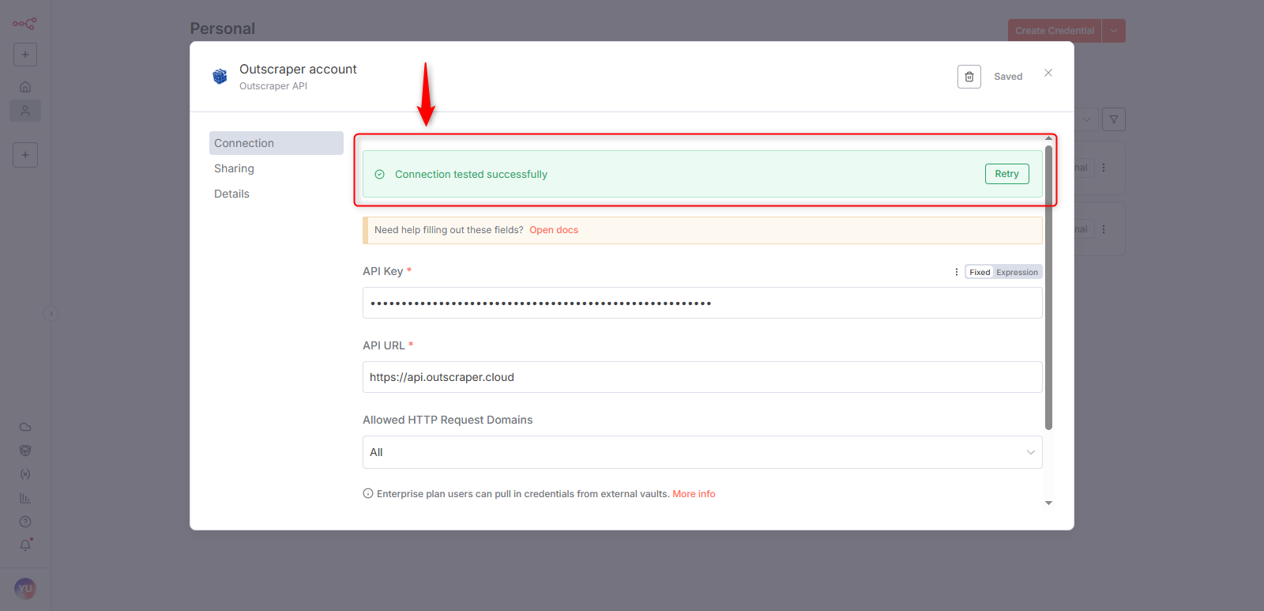
Task: Open the Home icon in sidebar
Action: (x=25, y=86)
